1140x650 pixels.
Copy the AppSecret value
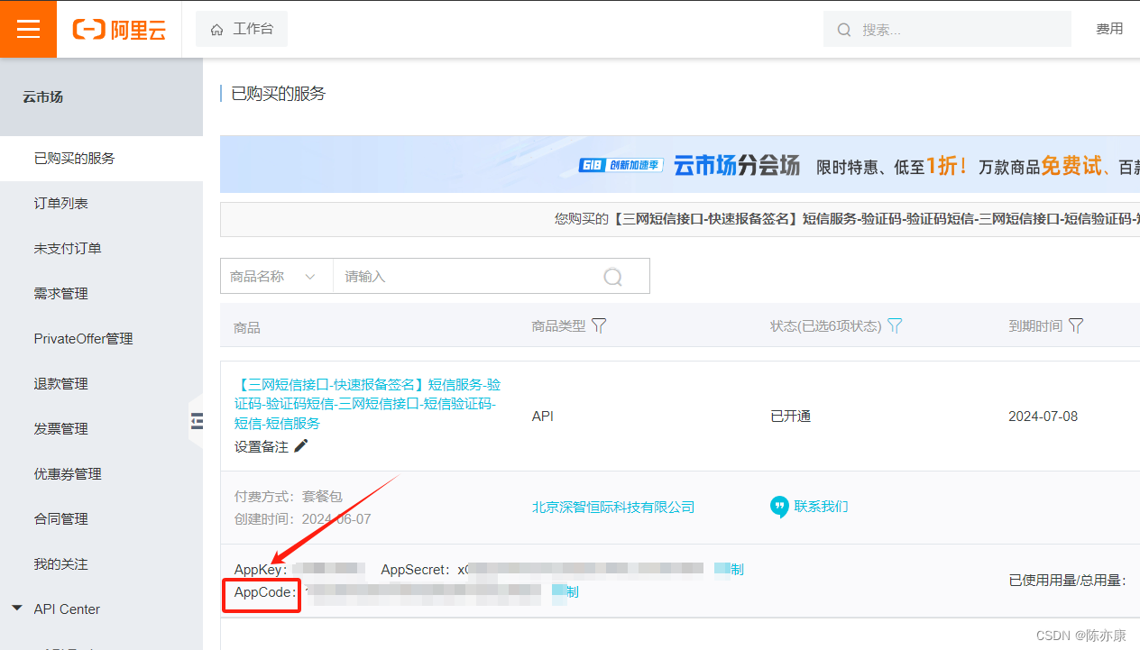pyautogui.click(x=729, y=569)
